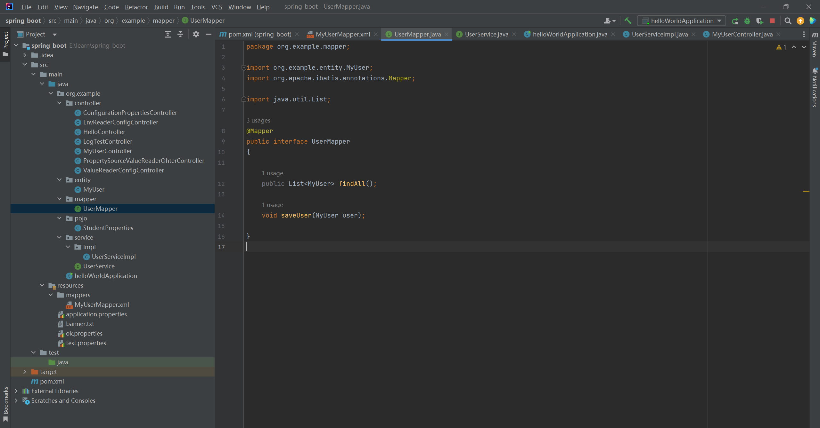Switch to MyUserMapper.xml tab
Viewport: 820px width, 428px height.
pyautogui.click(x=342, y=34)
